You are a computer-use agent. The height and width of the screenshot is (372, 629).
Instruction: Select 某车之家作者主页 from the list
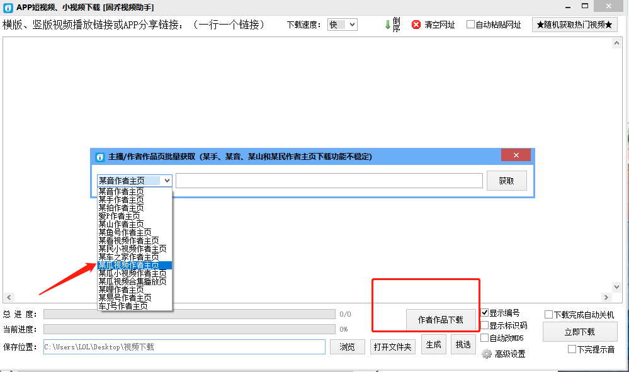[135, 257]
